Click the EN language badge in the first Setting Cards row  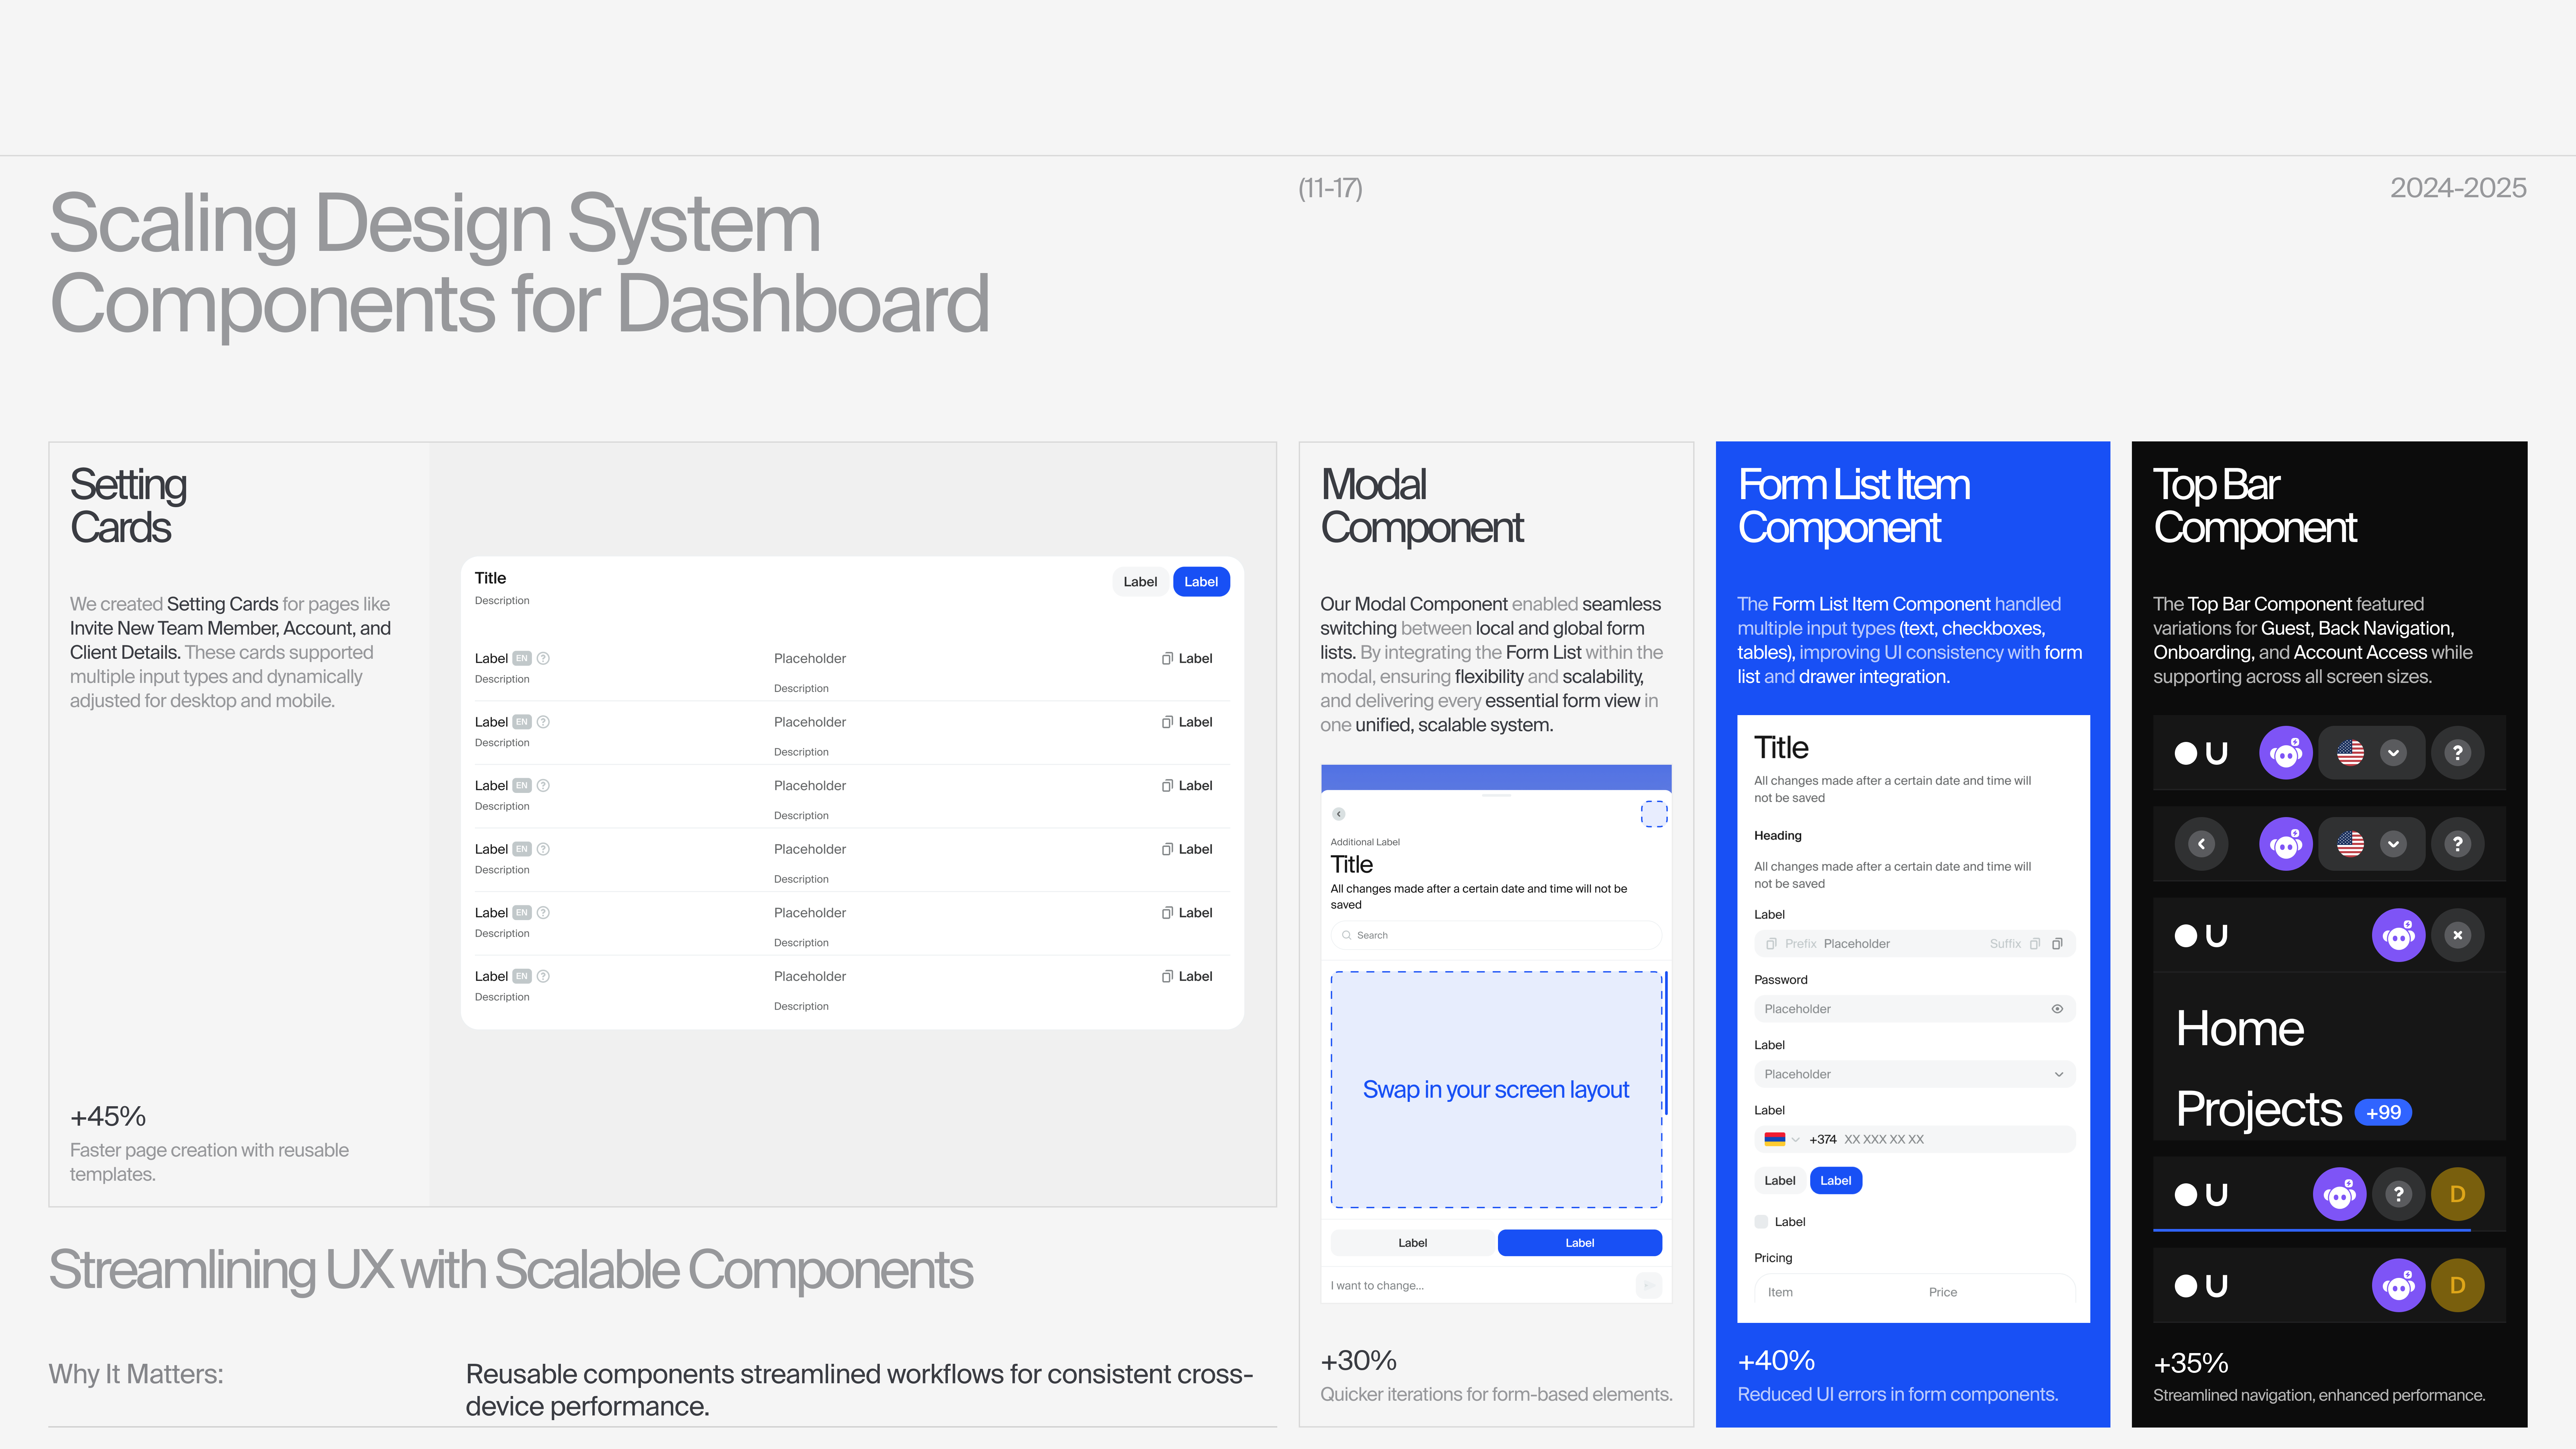522,658
